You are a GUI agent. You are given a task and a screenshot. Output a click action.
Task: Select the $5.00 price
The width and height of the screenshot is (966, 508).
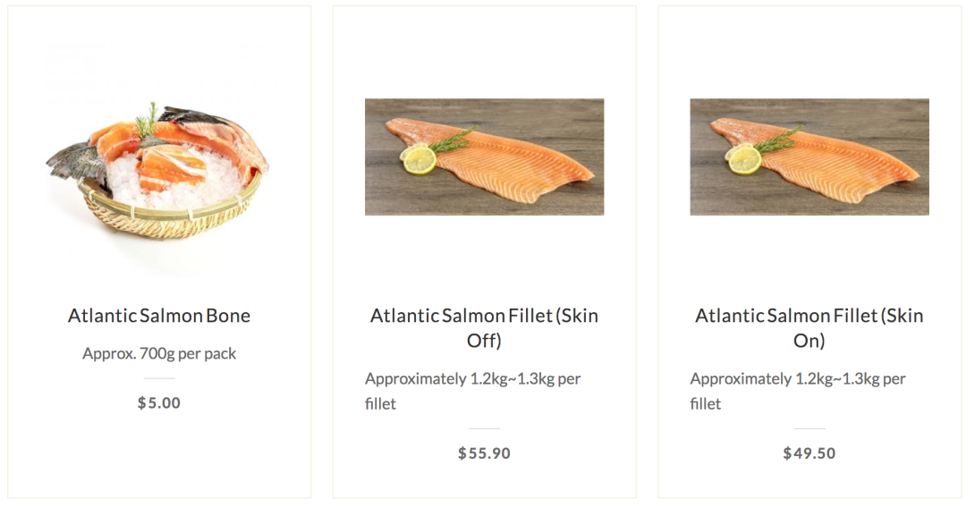[x=159, y=402]
